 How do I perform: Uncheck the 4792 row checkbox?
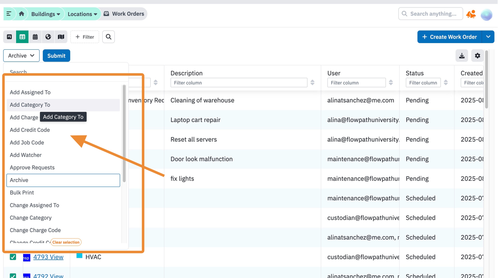tap(13, 276)
